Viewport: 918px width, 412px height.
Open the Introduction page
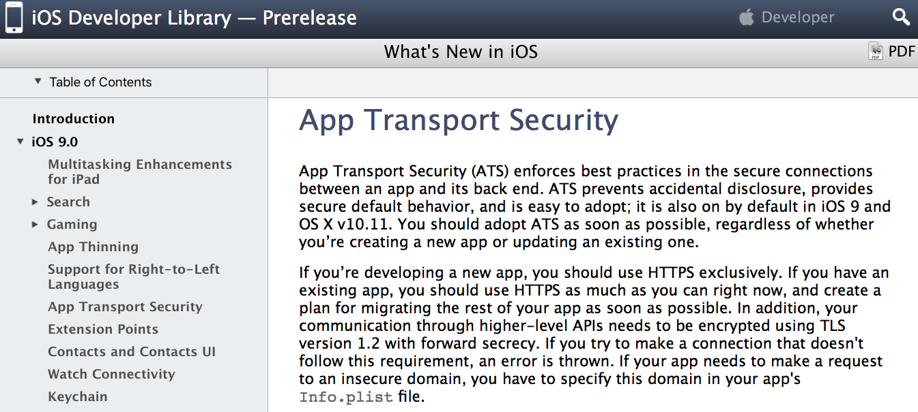[x=74, y=118]
